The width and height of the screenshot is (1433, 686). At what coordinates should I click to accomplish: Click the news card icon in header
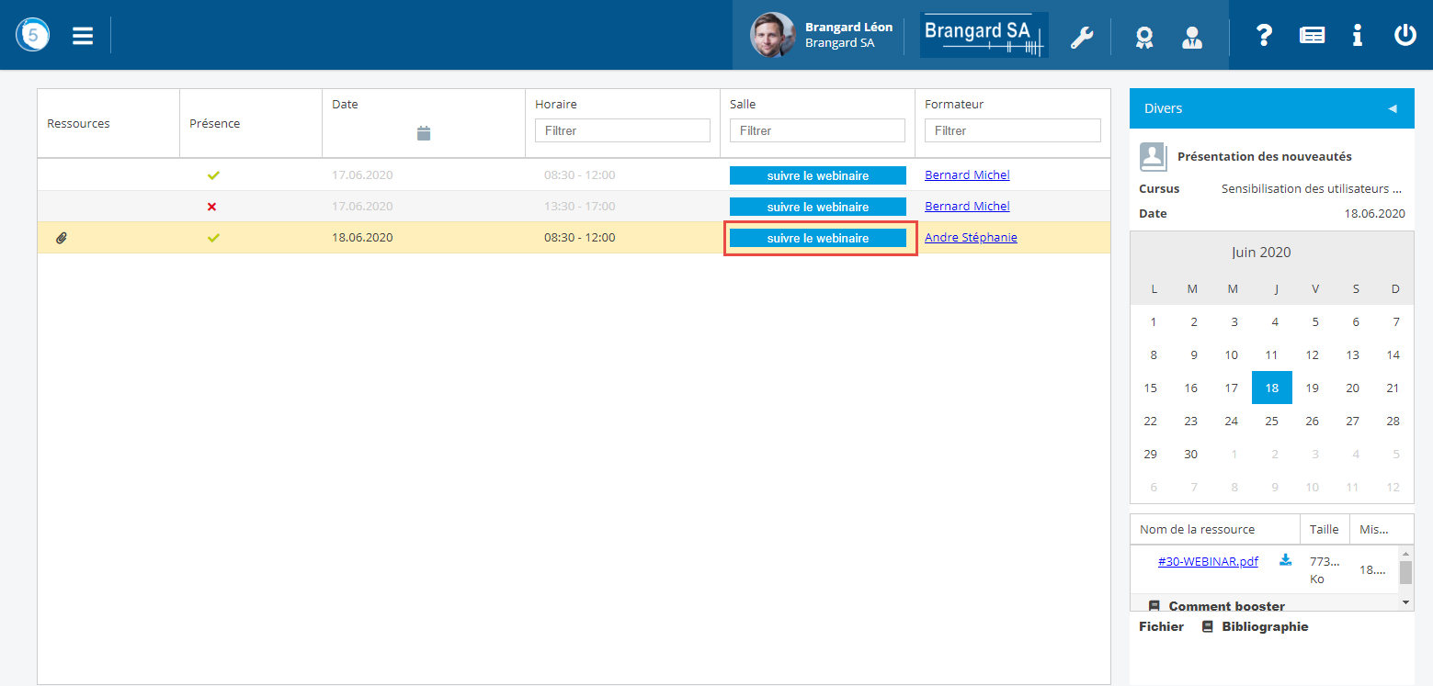click(1312, 36)
